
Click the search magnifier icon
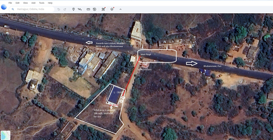coord(13,9)
